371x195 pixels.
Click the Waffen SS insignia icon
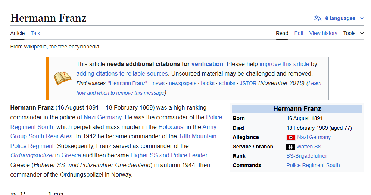(x=290, y=147)
